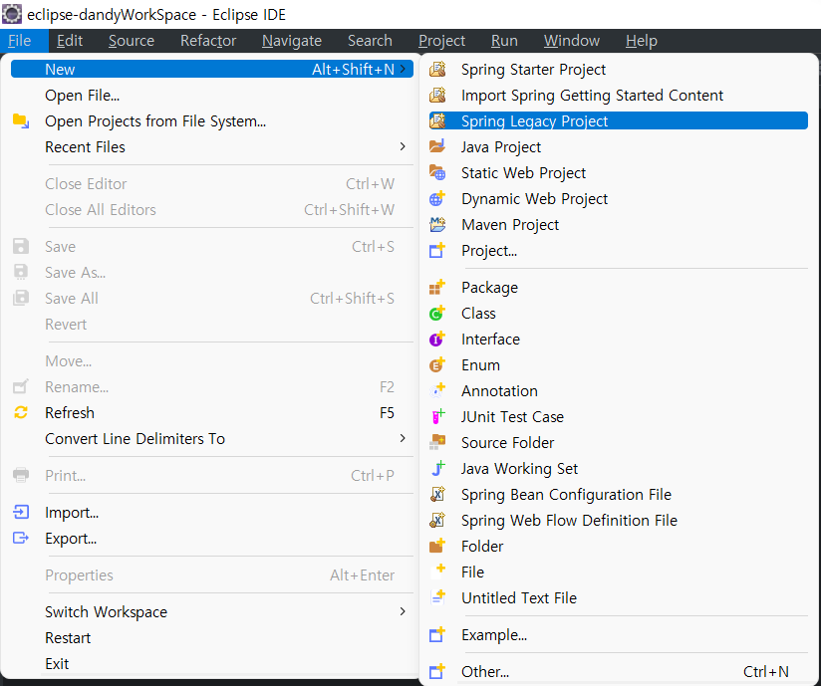The height and width of the screenshot is (686, 821).
Task: Click the green Class icon
Action: click(437, 313)
